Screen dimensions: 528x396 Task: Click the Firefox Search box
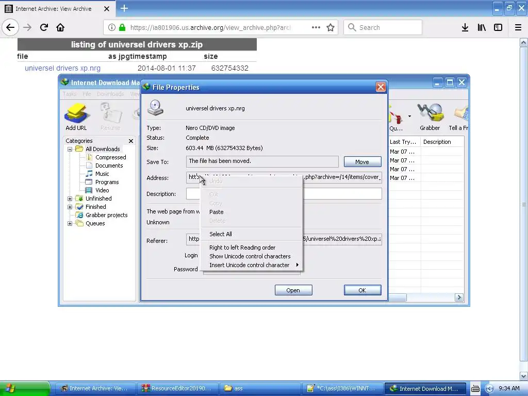point(383,27)
